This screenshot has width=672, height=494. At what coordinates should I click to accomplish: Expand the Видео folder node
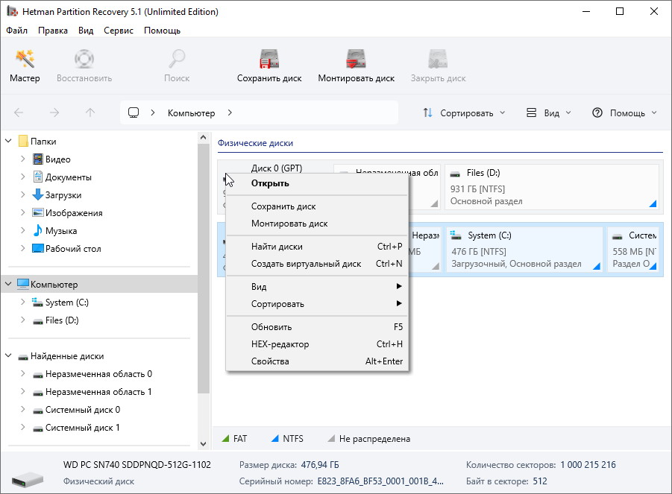click(22, 159)
